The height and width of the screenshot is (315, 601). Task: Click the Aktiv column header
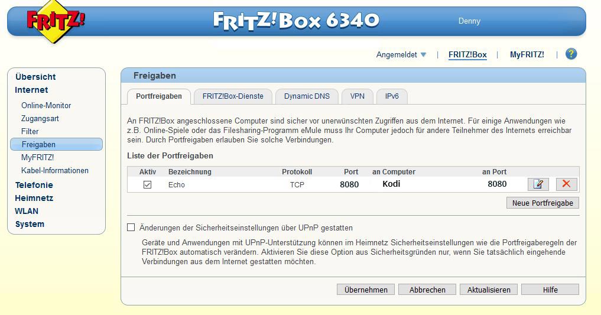point(148,171)
